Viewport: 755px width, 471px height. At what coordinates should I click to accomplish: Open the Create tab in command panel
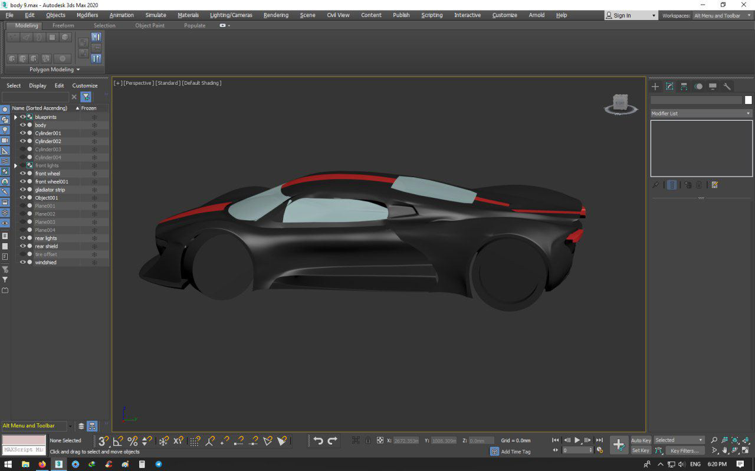(655, 87)
